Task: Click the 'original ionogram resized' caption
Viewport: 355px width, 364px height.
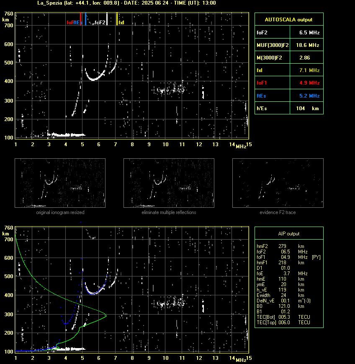Action: (60, 212)
